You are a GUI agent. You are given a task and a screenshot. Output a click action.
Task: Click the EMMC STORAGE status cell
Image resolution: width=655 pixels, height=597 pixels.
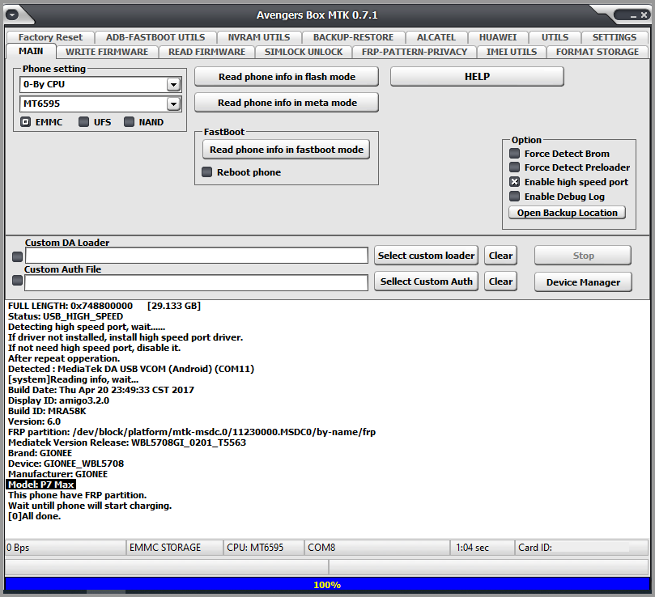pos(175,548)
